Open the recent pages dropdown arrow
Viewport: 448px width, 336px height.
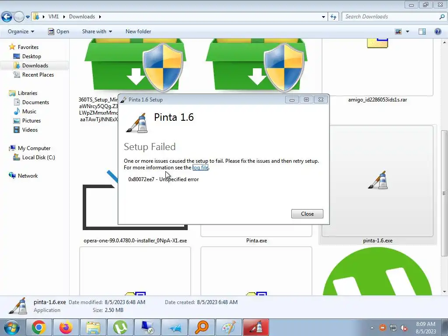[x=28, y=17]
